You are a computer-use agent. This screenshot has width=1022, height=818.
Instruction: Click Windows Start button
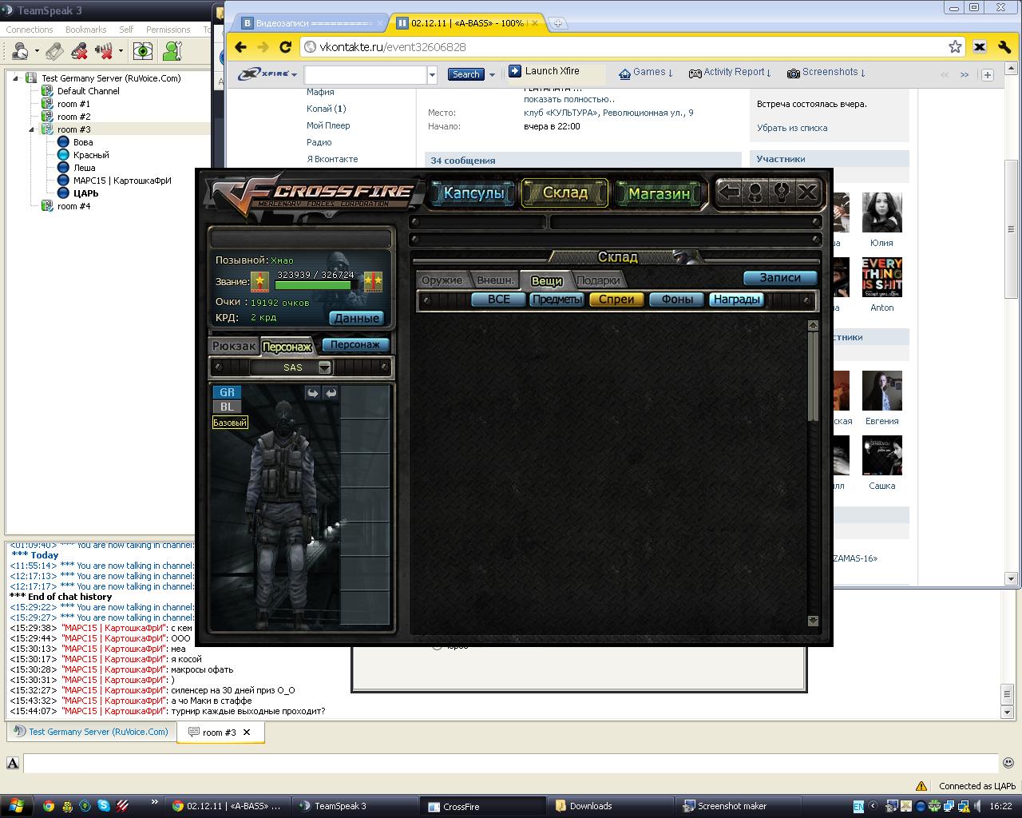pyautogui.click(x=16, y=805)
